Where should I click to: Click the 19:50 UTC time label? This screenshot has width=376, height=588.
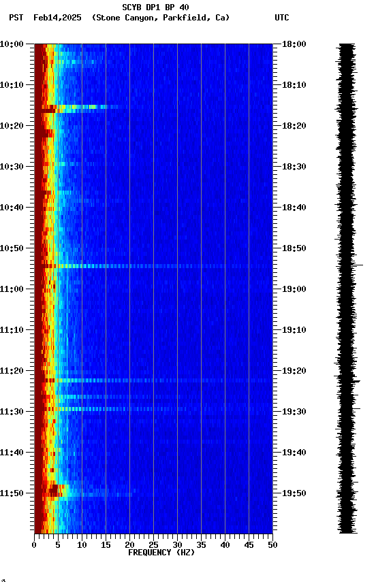tap(294, 493)
